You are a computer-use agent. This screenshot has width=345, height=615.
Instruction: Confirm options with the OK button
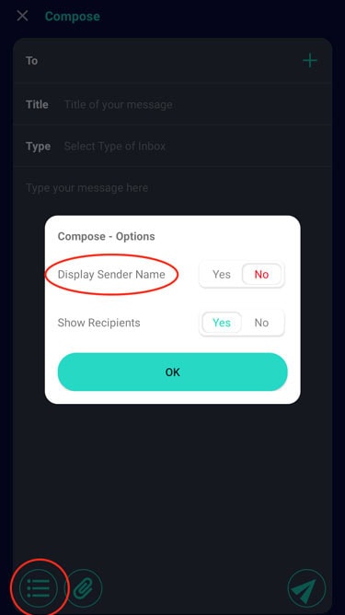coord(173,372)
